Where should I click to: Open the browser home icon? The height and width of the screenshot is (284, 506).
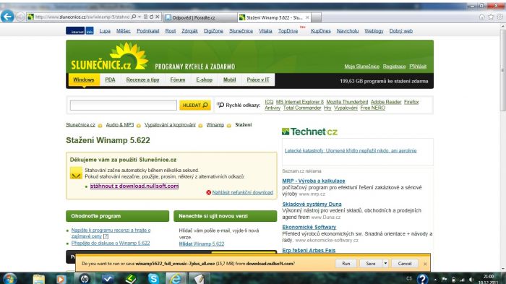[482, 17]
